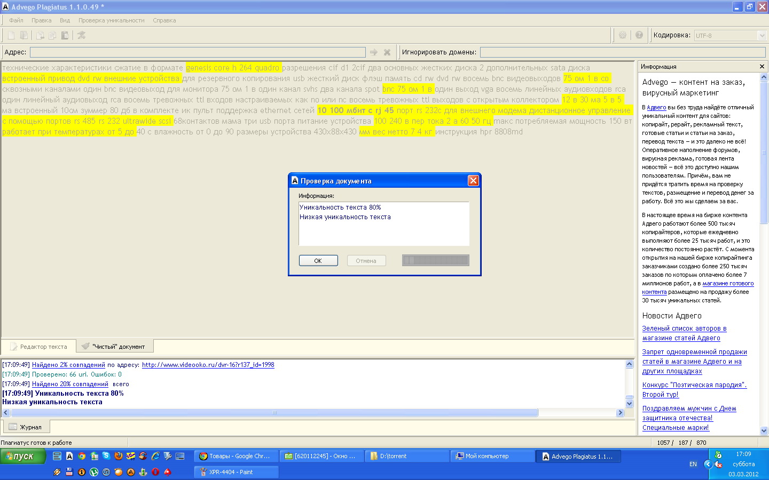Click info panel scrollbar down arrow
Screen dimensions: 769x480
tap(764, 430)
